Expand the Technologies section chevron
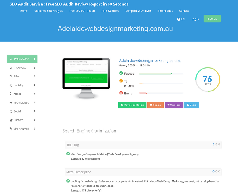 point(35,102)
